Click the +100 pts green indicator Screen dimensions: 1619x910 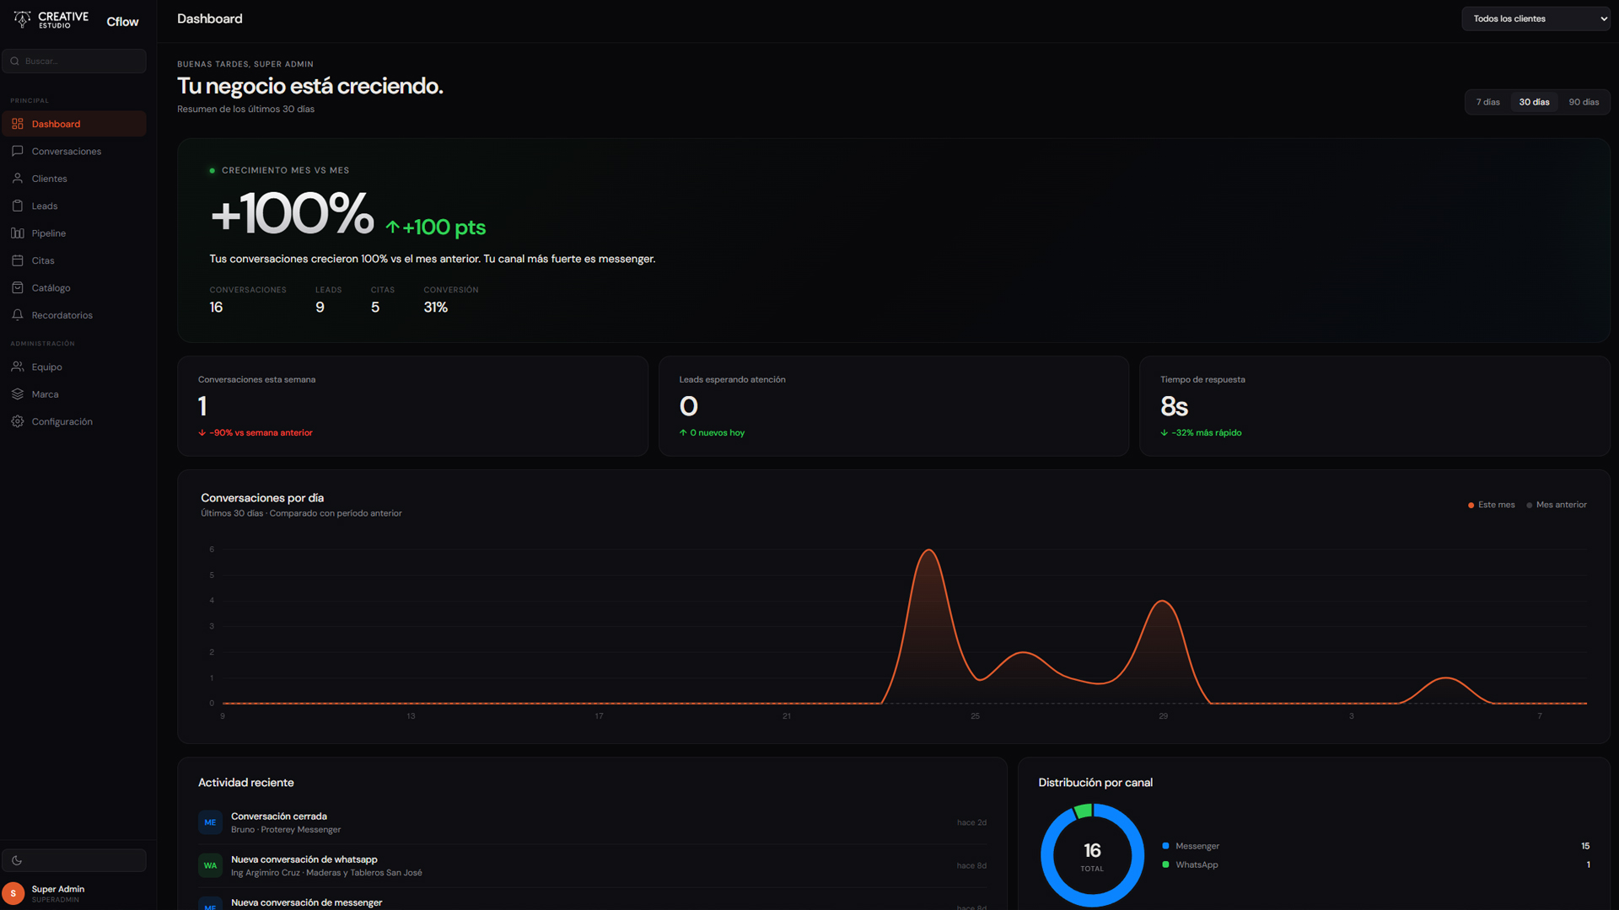436,227
